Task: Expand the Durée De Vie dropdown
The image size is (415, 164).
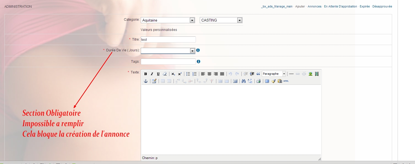Action: 192,51
